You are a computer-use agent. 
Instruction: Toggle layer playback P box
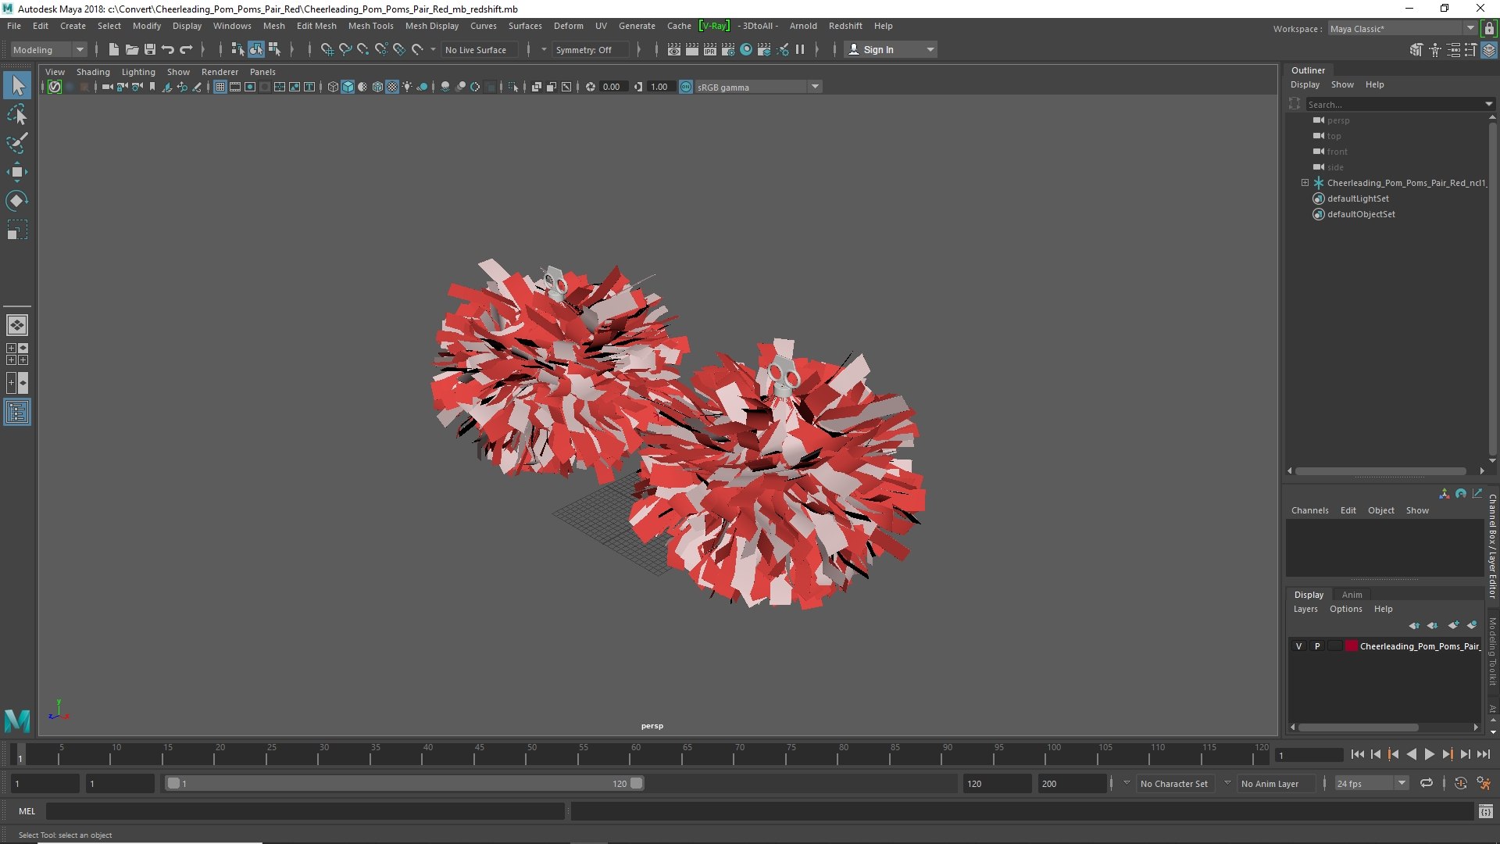1317,646
